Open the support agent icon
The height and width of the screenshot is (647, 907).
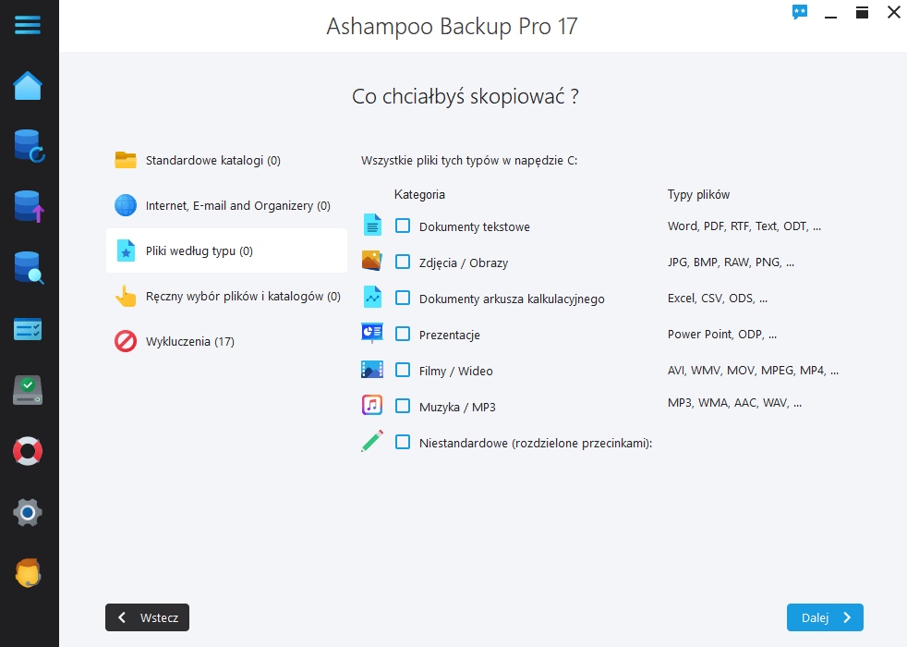click(x=28, y=573)
